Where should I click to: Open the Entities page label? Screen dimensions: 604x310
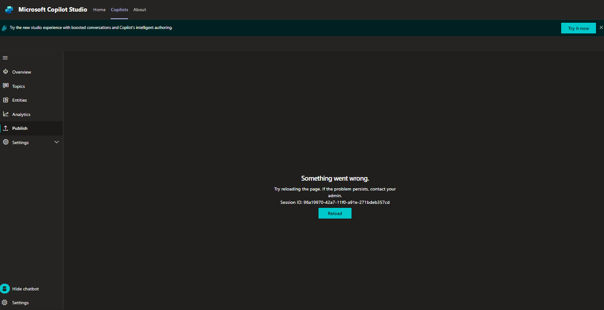tap(20, 100)
